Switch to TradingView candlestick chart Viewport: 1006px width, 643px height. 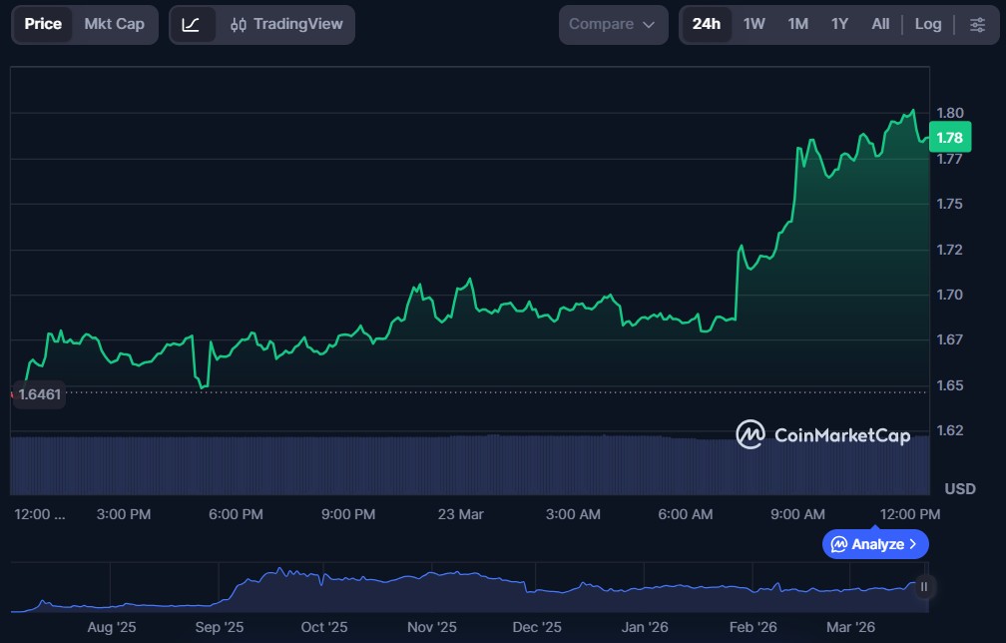click(x=285, y=24)
